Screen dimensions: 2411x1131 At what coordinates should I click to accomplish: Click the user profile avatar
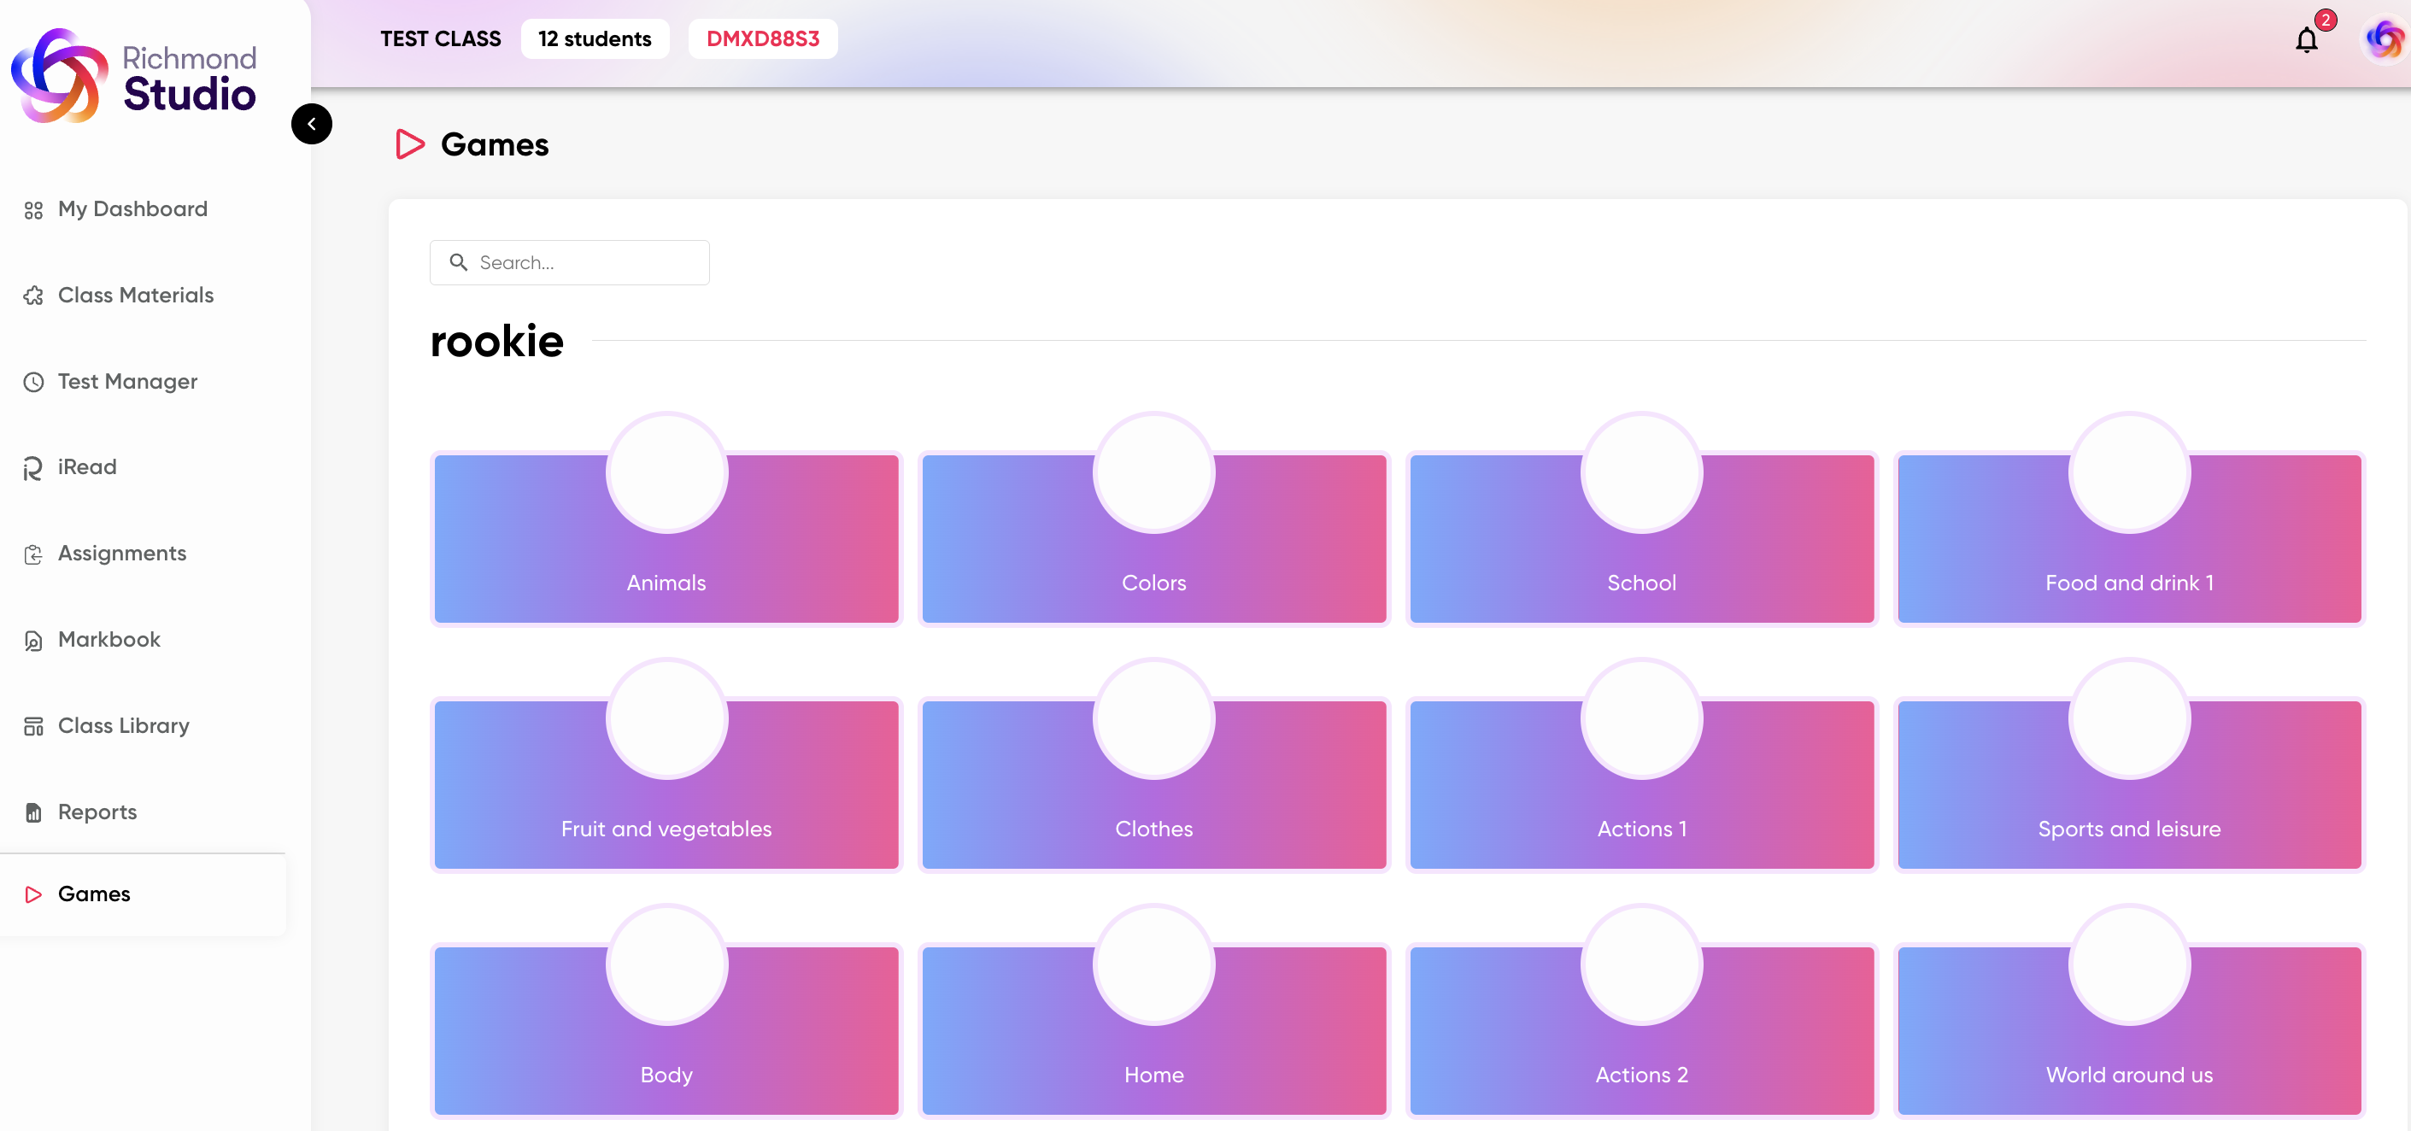[2383, 39]
